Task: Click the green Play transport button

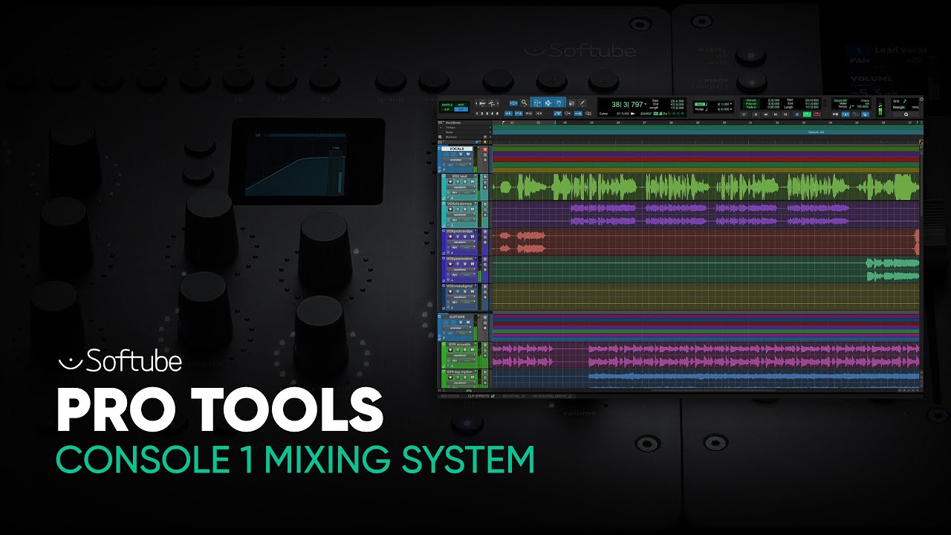Action: (807, 114)
